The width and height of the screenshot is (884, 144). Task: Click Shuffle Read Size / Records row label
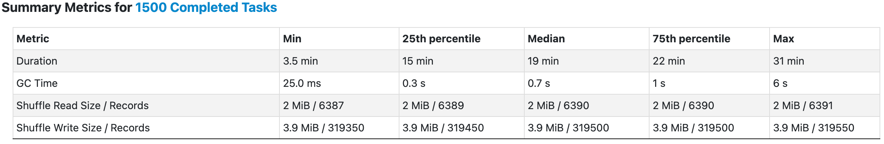pyautogui.click(x=82, y=105)
